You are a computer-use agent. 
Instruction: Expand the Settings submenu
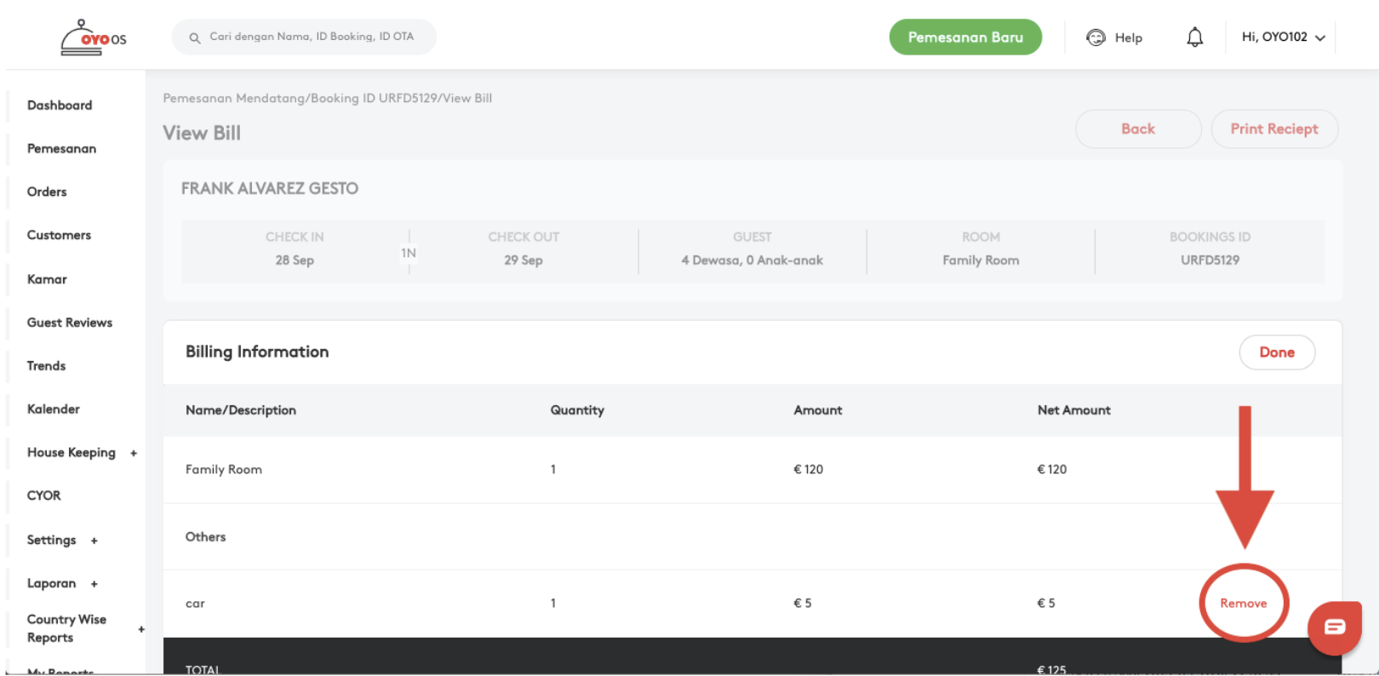point(94,541)
